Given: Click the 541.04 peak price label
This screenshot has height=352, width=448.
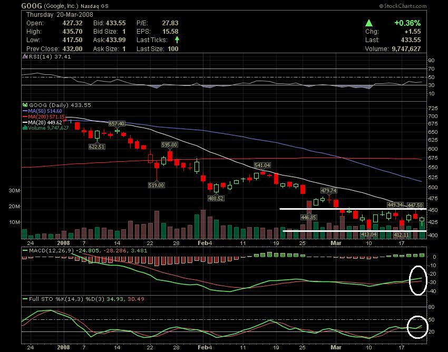Looking at the screenshot, I should coord(262,165).
